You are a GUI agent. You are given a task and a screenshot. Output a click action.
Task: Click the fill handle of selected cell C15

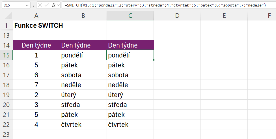(x=154, y=60)
